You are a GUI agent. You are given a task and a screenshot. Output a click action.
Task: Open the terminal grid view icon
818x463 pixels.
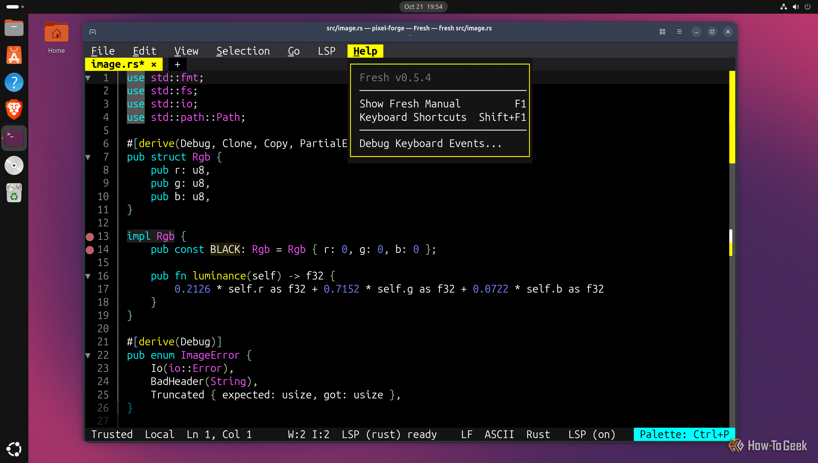[x=662, y=32]
